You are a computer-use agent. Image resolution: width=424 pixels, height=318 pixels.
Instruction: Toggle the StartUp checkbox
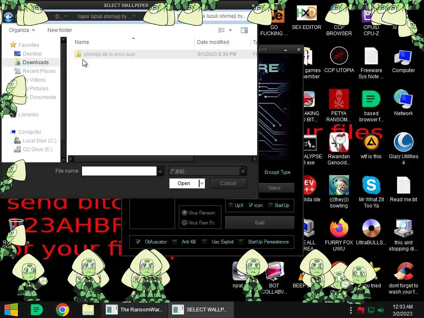tap(270, 205)
